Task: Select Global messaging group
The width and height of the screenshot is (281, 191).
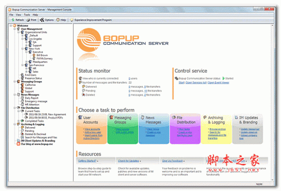Action: point(29,88)
